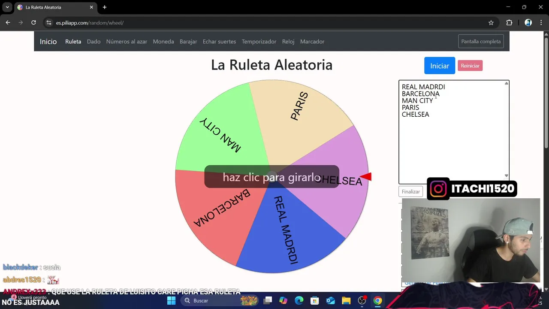Open the Dado menu item
Image resolution: width=549 pixels, height=309 pixels.
94,41
